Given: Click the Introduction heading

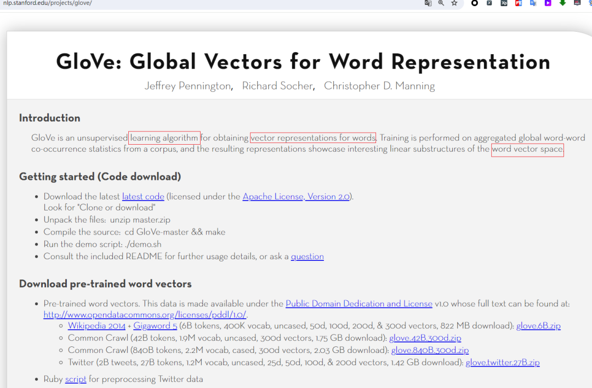Looking at the screenshot, I should click(x=49, y=118).
